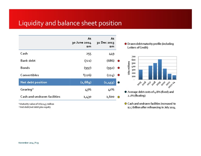
Task: Select the Net debt position label
Action: click(34, 82)
